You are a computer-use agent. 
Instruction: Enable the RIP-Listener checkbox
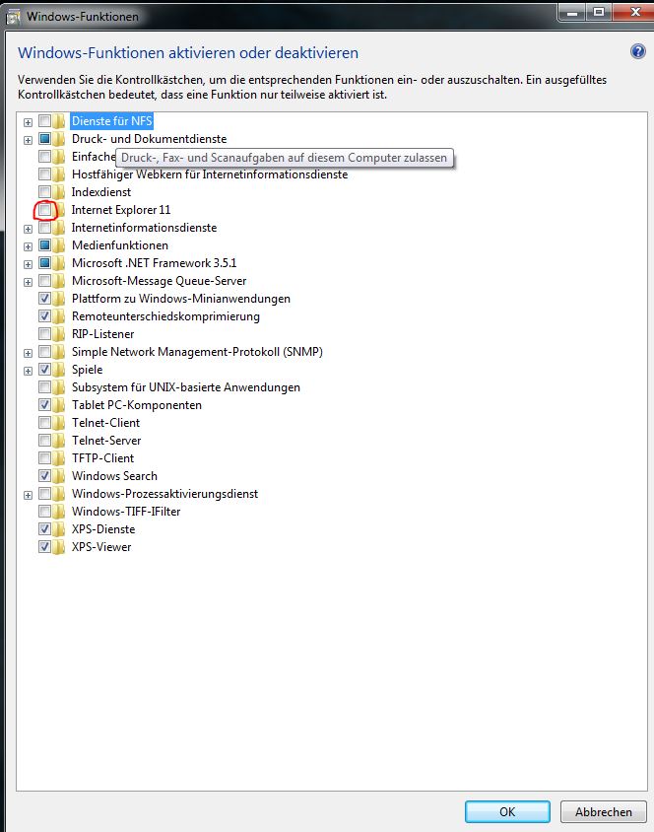45,334
